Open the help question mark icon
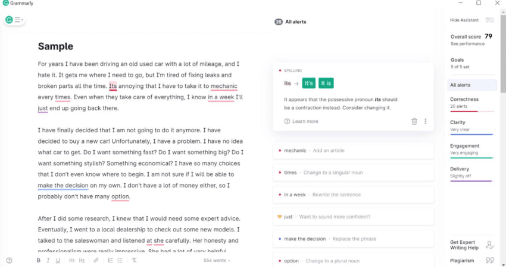 (x=9, y=260)
